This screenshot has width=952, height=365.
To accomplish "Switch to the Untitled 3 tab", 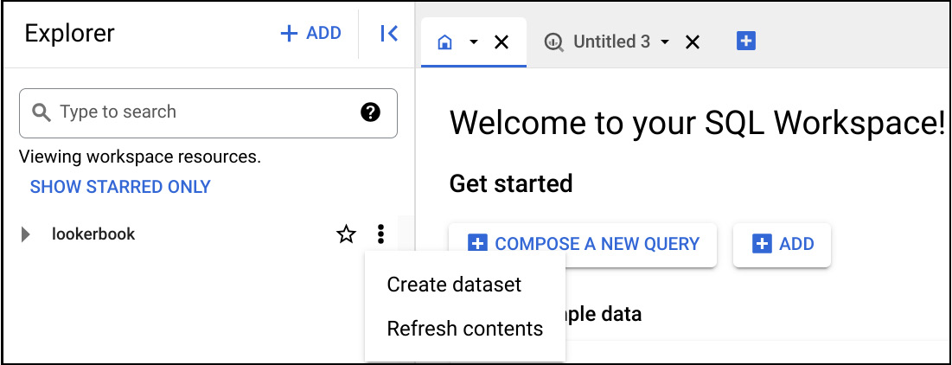I will coord(611,42).
